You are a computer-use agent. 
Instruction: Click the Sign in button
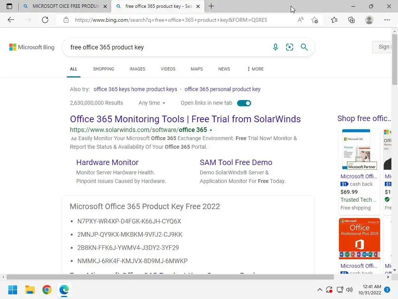pos(382,47)
